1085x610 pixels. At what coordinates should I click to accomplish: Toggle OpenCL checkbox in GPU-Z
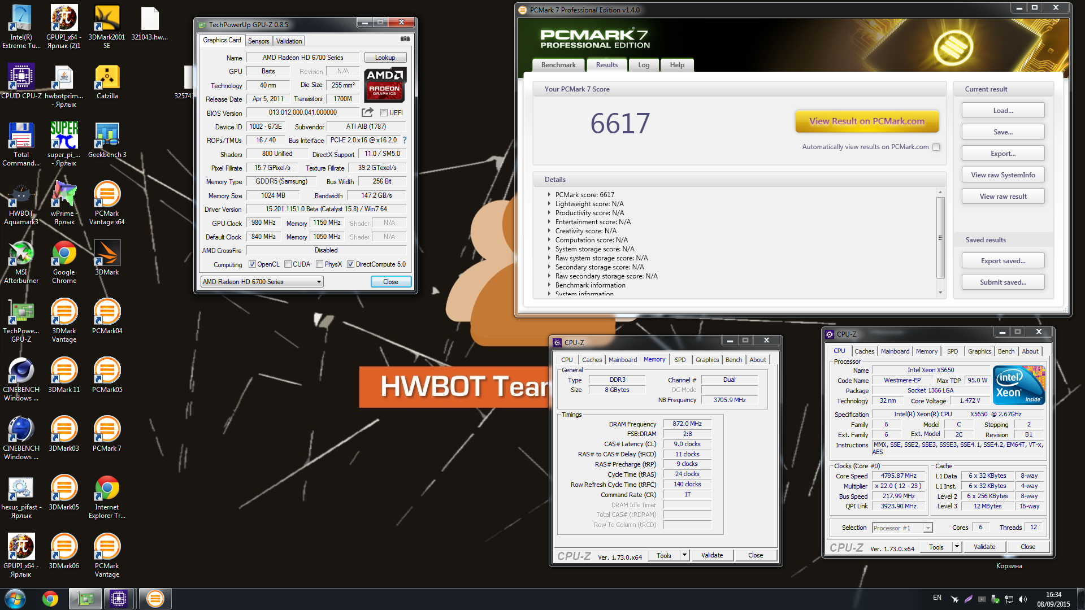pyautogui.click(x=252, y=264)
